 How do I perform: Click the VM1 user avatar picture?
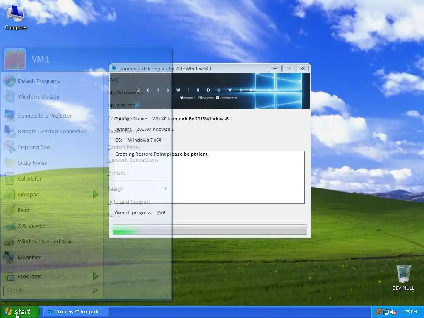(x=15, y=59)
